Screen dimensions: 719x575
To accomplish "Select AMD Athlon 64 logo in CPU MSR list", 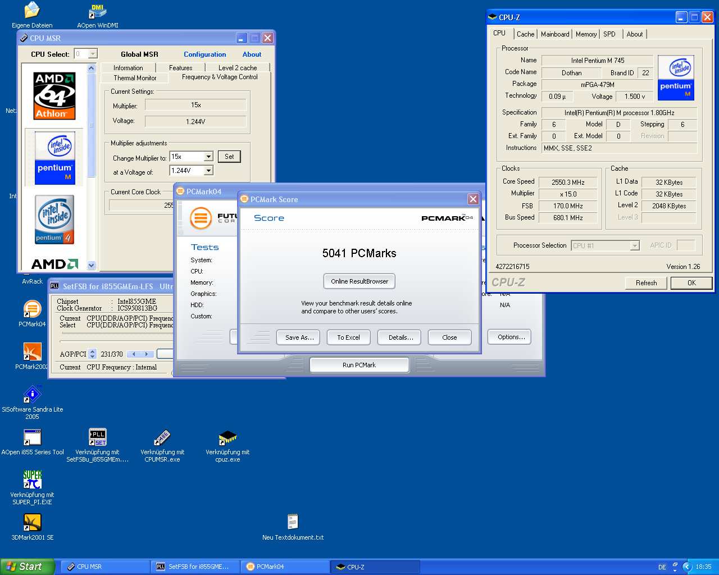I will click(x=54, y=95).
